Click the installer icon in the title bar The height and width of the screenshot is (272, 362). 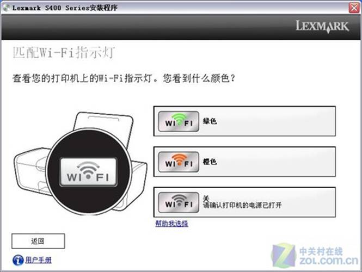click(x=6, y=8)
